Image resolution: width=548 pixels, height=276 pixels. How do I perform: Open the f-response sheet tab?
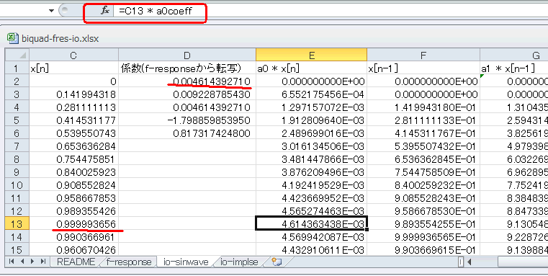click(x=129, y=262)
